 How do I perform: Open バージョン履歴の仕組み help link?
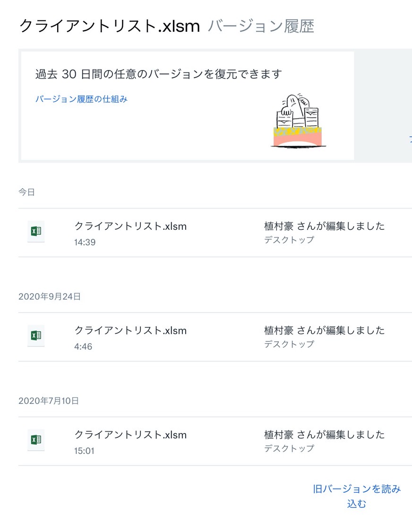81,99
